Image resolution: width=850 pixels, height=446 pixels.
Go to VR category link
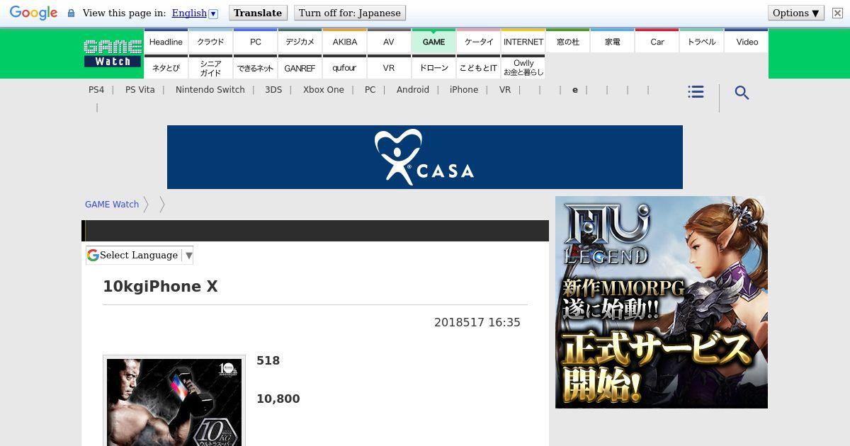click(x=505, y=90)
